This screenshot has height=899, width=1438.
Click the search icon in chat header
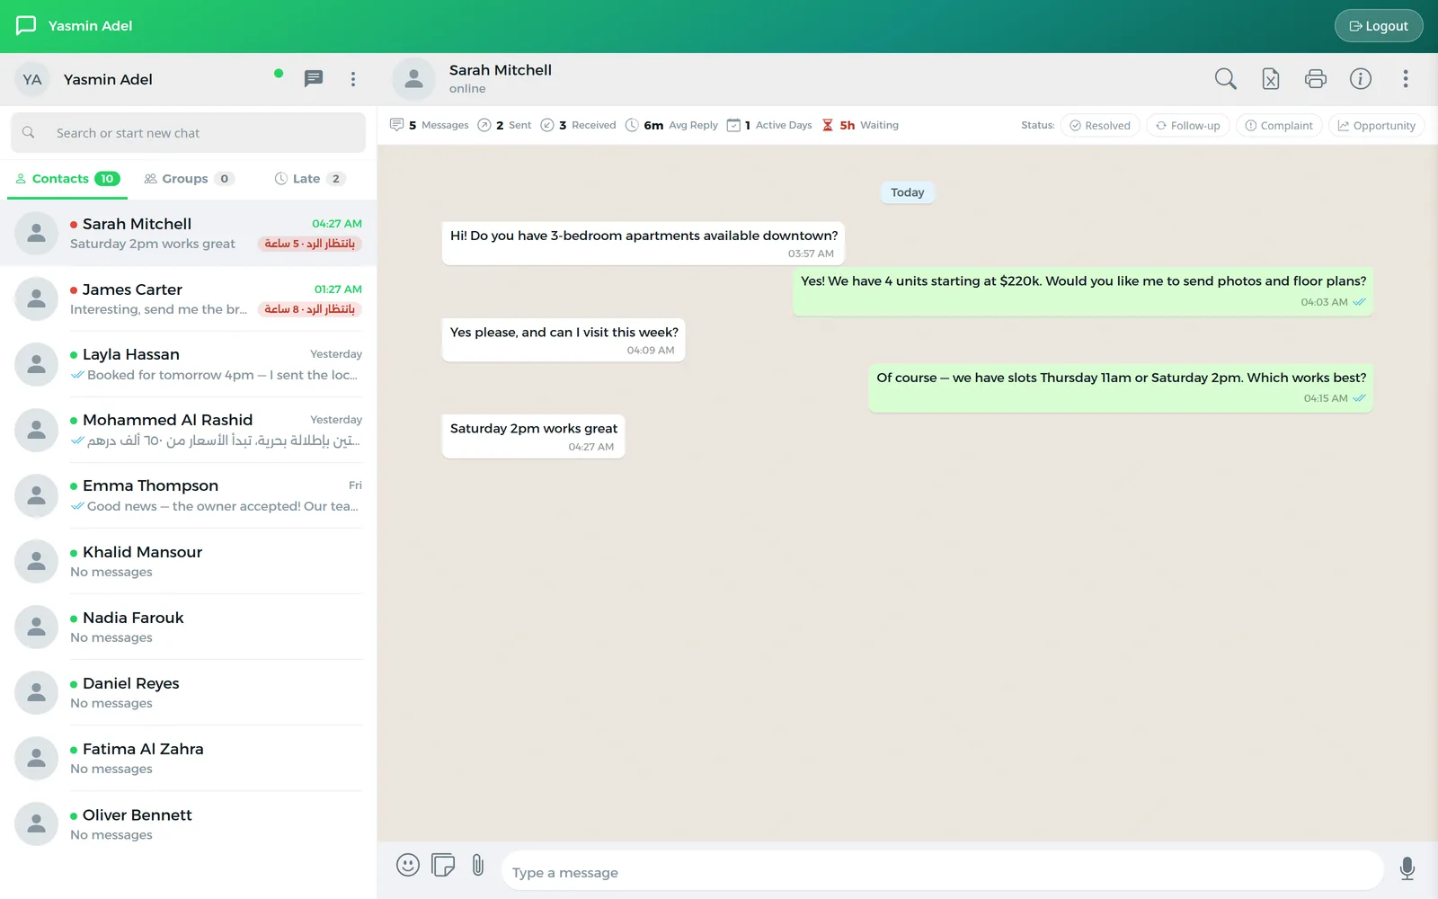coord(1225,79)
